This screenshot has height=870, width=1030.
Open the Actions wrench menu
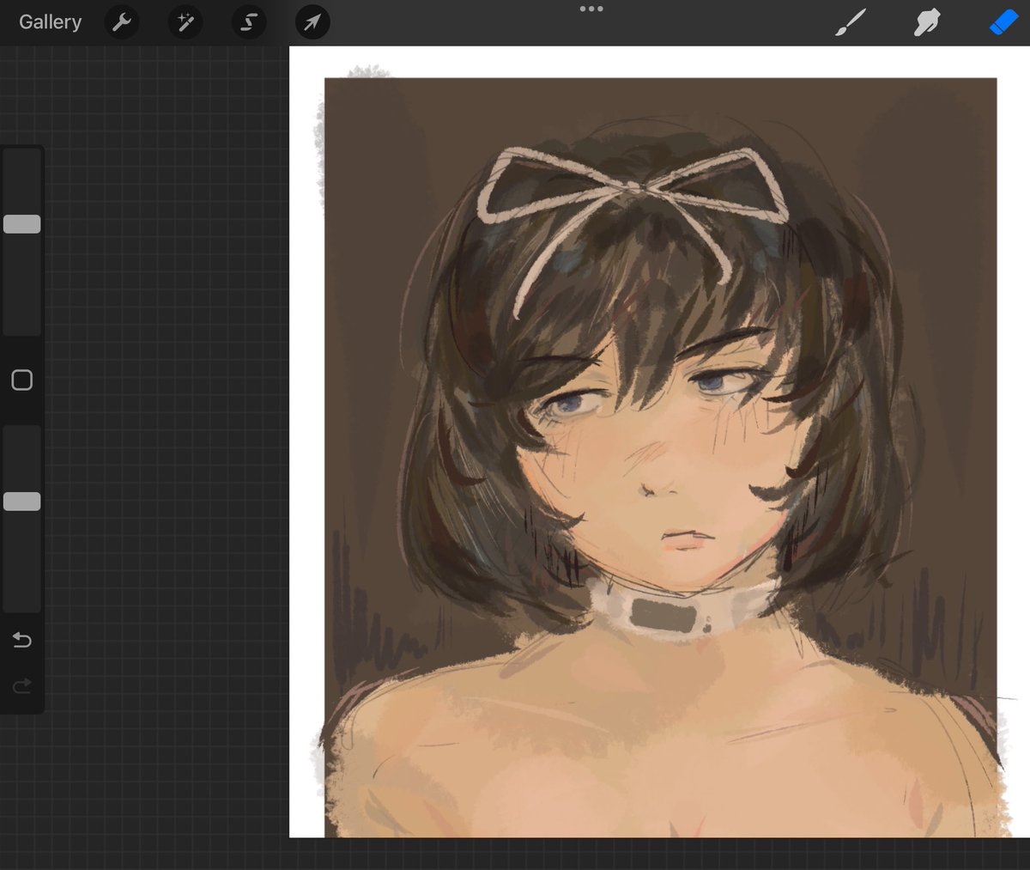122,22
